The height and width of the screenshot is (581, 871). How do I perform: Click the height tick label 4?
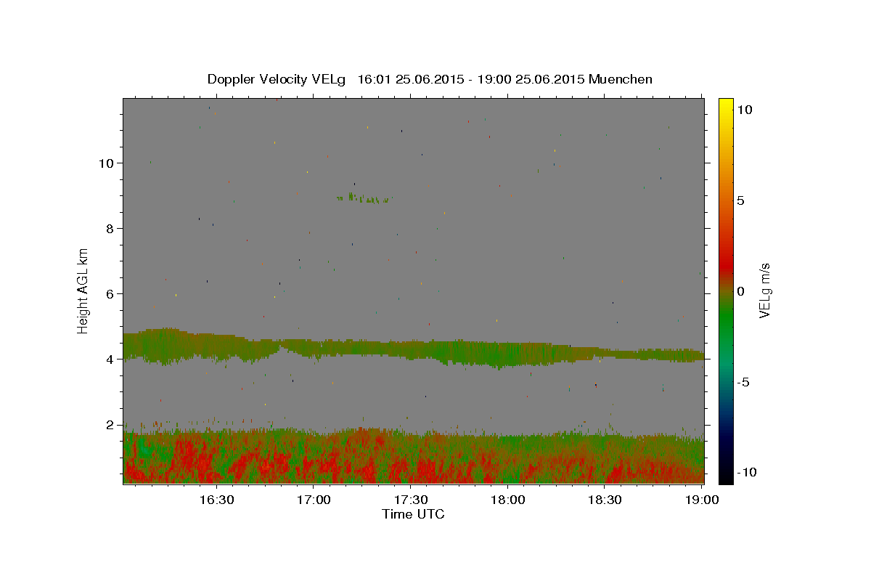110,359
